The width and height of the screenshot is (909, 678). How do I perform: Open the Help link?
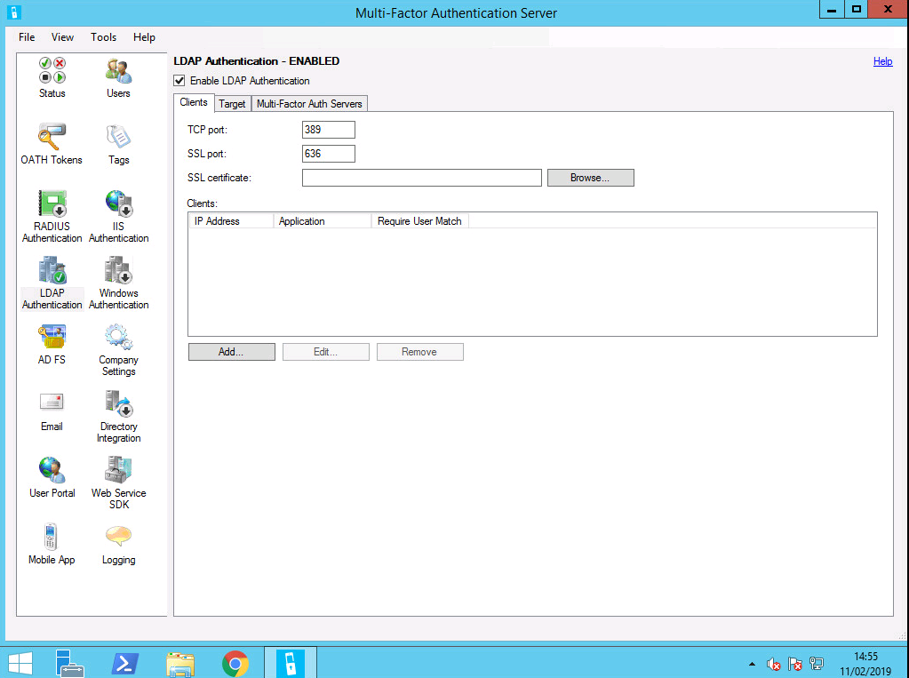[x=882, y=60]
